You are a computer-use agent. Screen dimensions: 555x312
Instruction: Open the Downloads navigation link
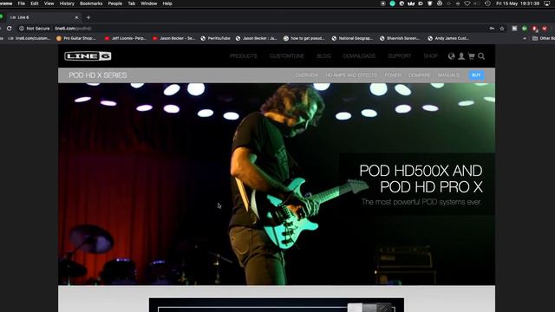pos(359,55)
